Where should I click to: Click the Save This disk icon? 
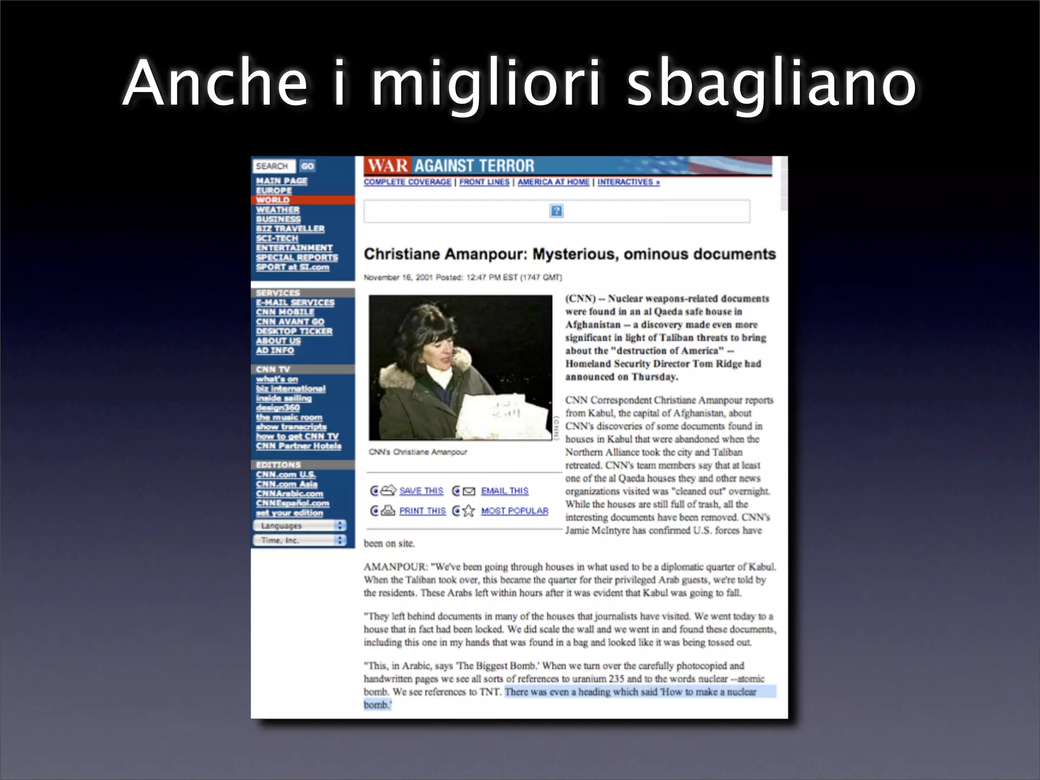388,491
